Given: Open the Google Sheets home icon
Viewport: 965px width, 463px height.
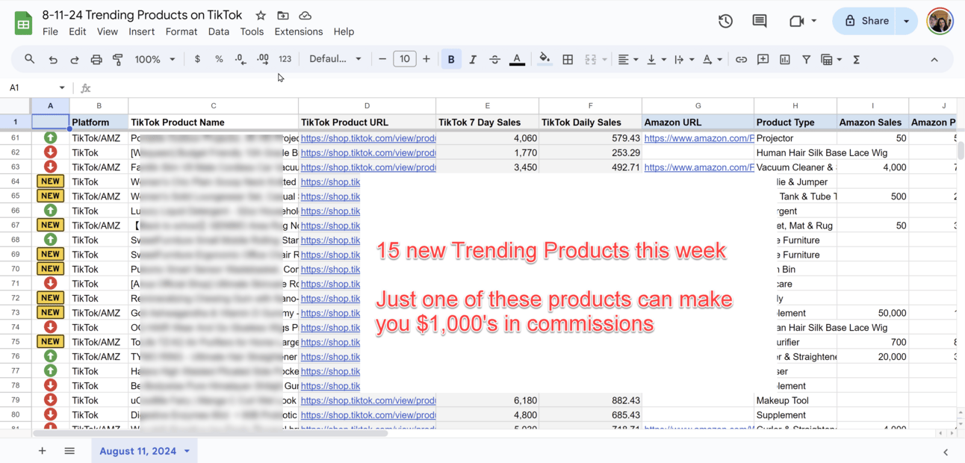Looking at the screenshot, I should [x=23, y=22].
